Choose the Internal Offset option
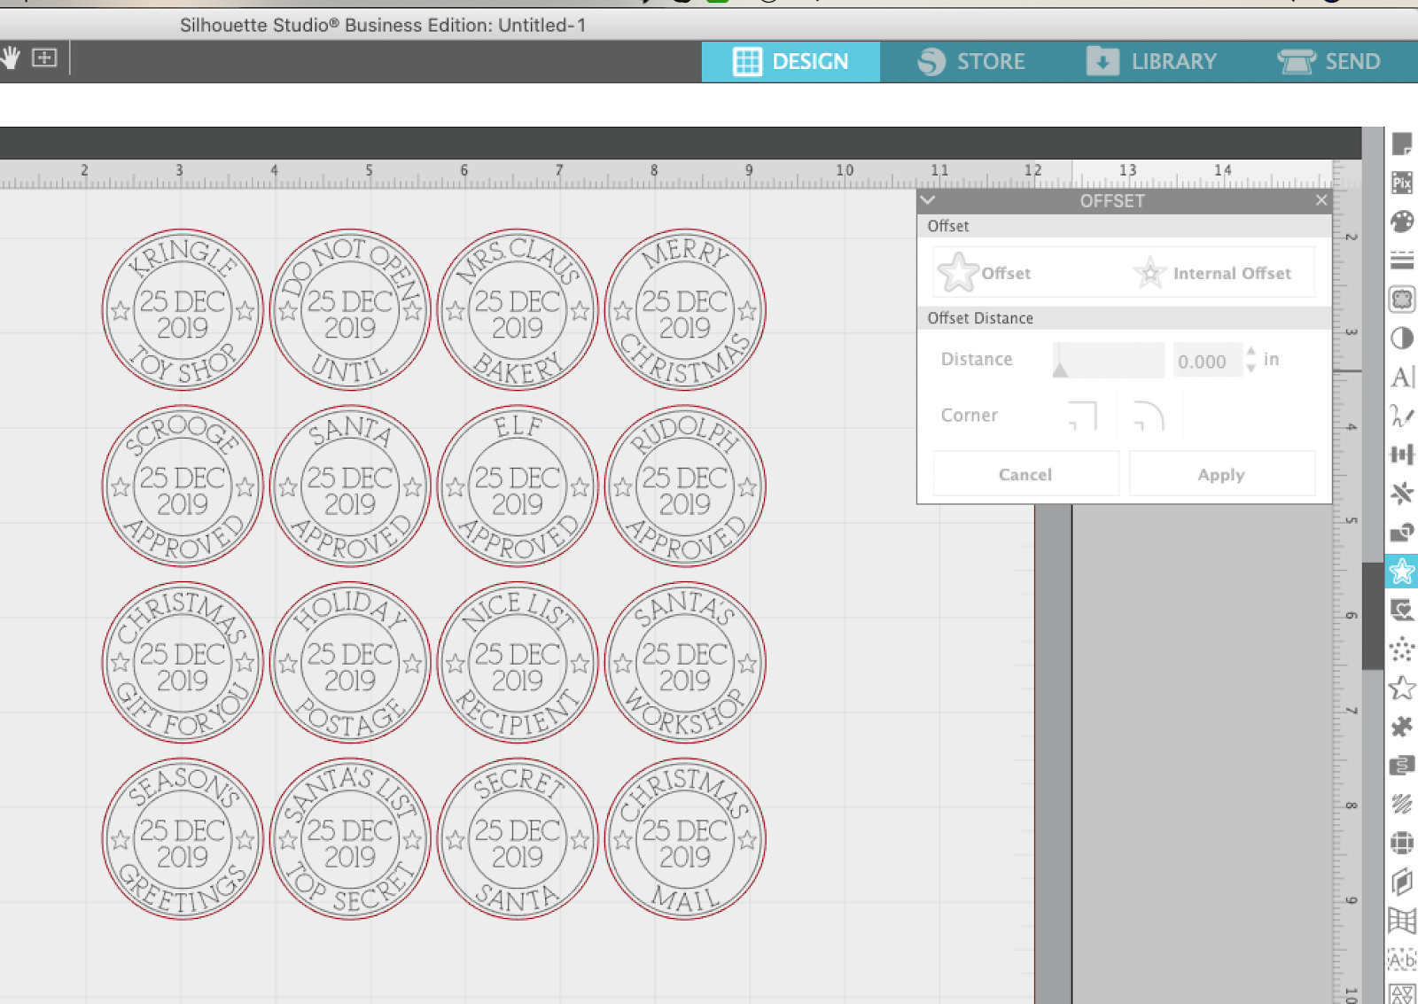Viewport: 1418px width, 1004px height. coord(1212,273)
